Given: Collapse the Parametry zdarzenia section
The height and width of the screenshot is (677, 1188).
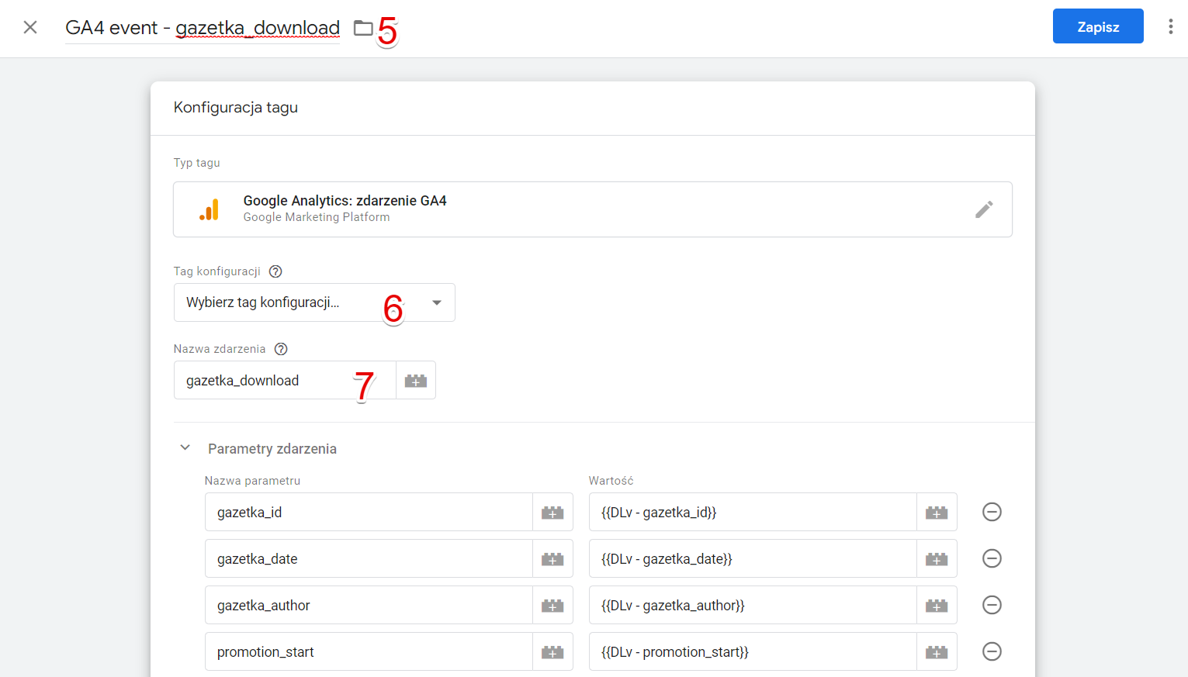Looking at the screenshot, I should 185,447.
